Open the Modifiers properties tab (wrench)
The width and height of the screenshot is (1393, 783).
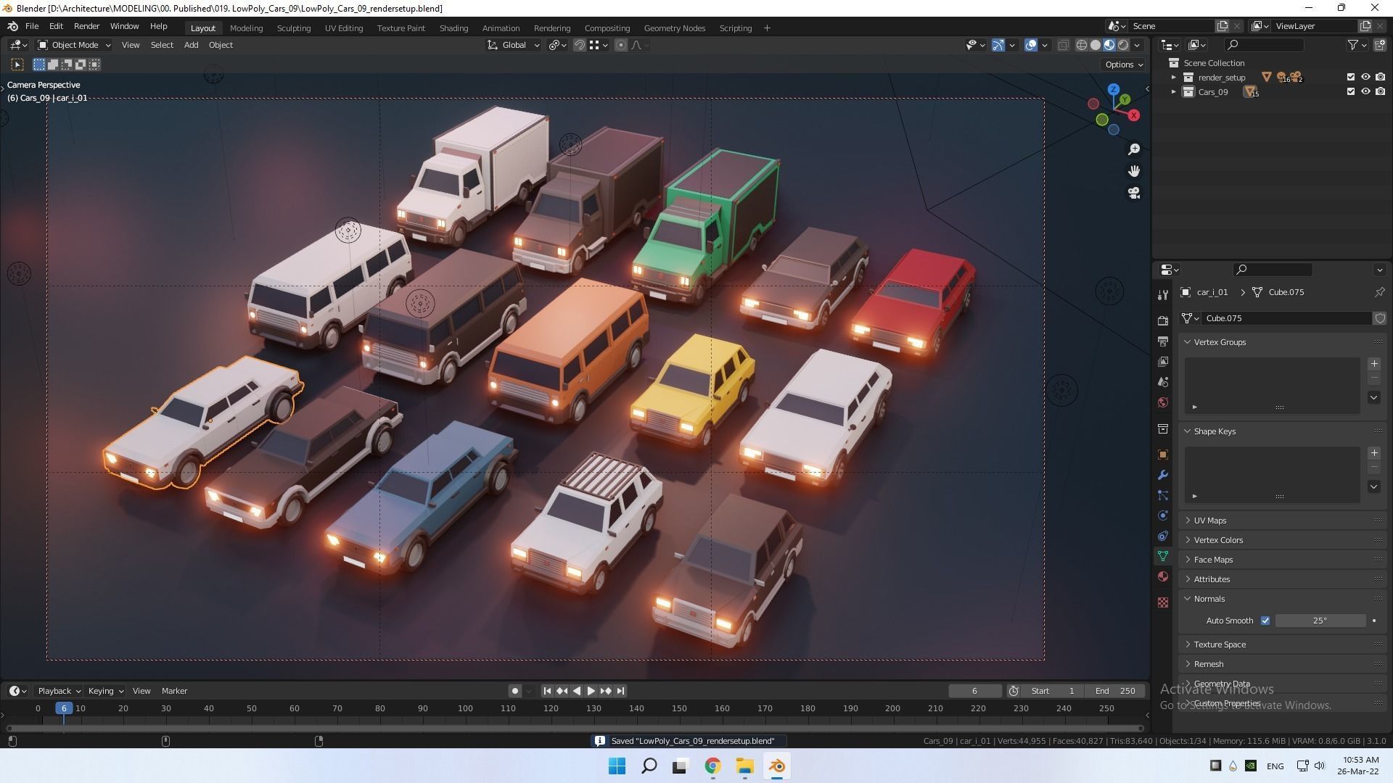(x=1163, y=475)
